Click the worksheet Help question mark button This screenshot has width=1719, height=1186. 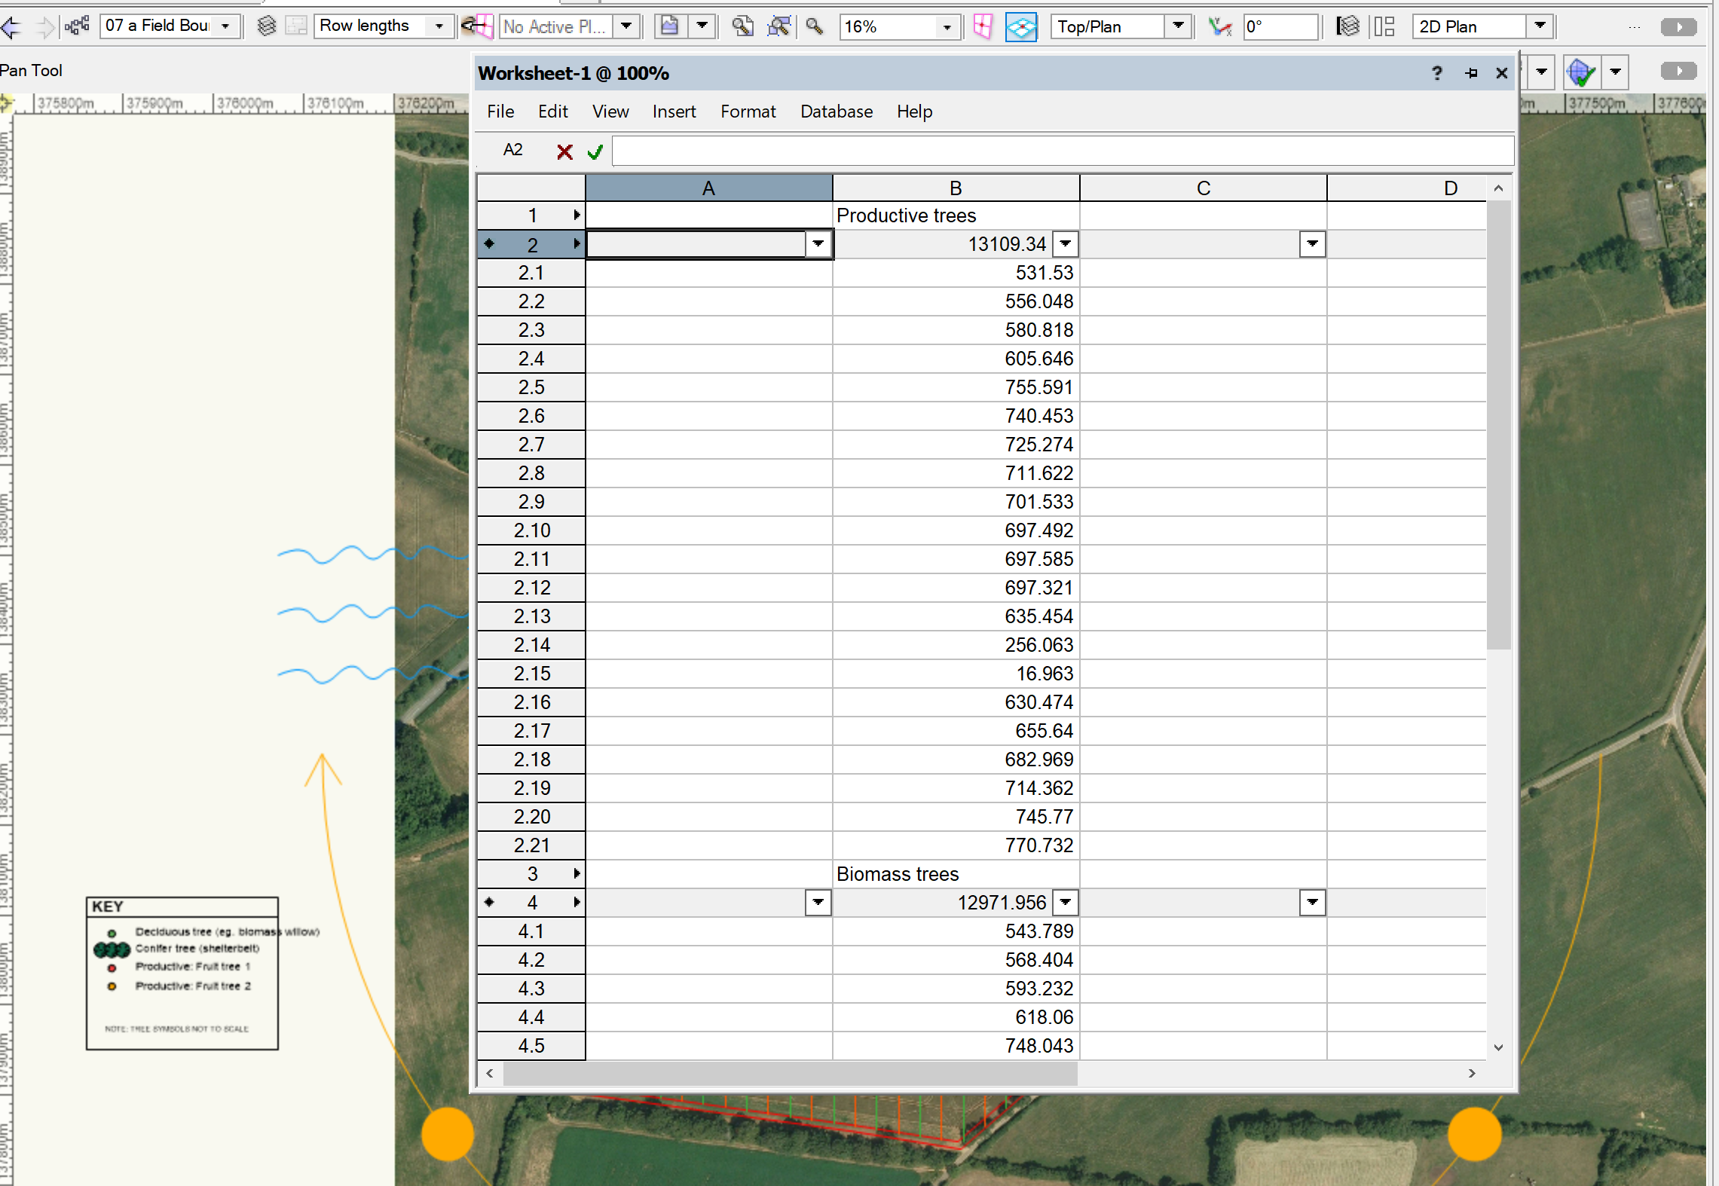coord(1436,73)
